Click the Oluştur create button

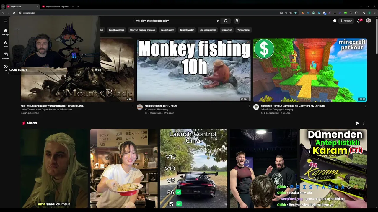[x=346, y=21]
